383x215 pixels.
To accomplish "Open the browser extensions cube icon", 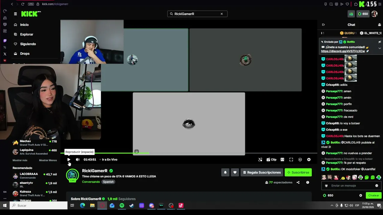I will pyautogui.click(x=356, y=4).
